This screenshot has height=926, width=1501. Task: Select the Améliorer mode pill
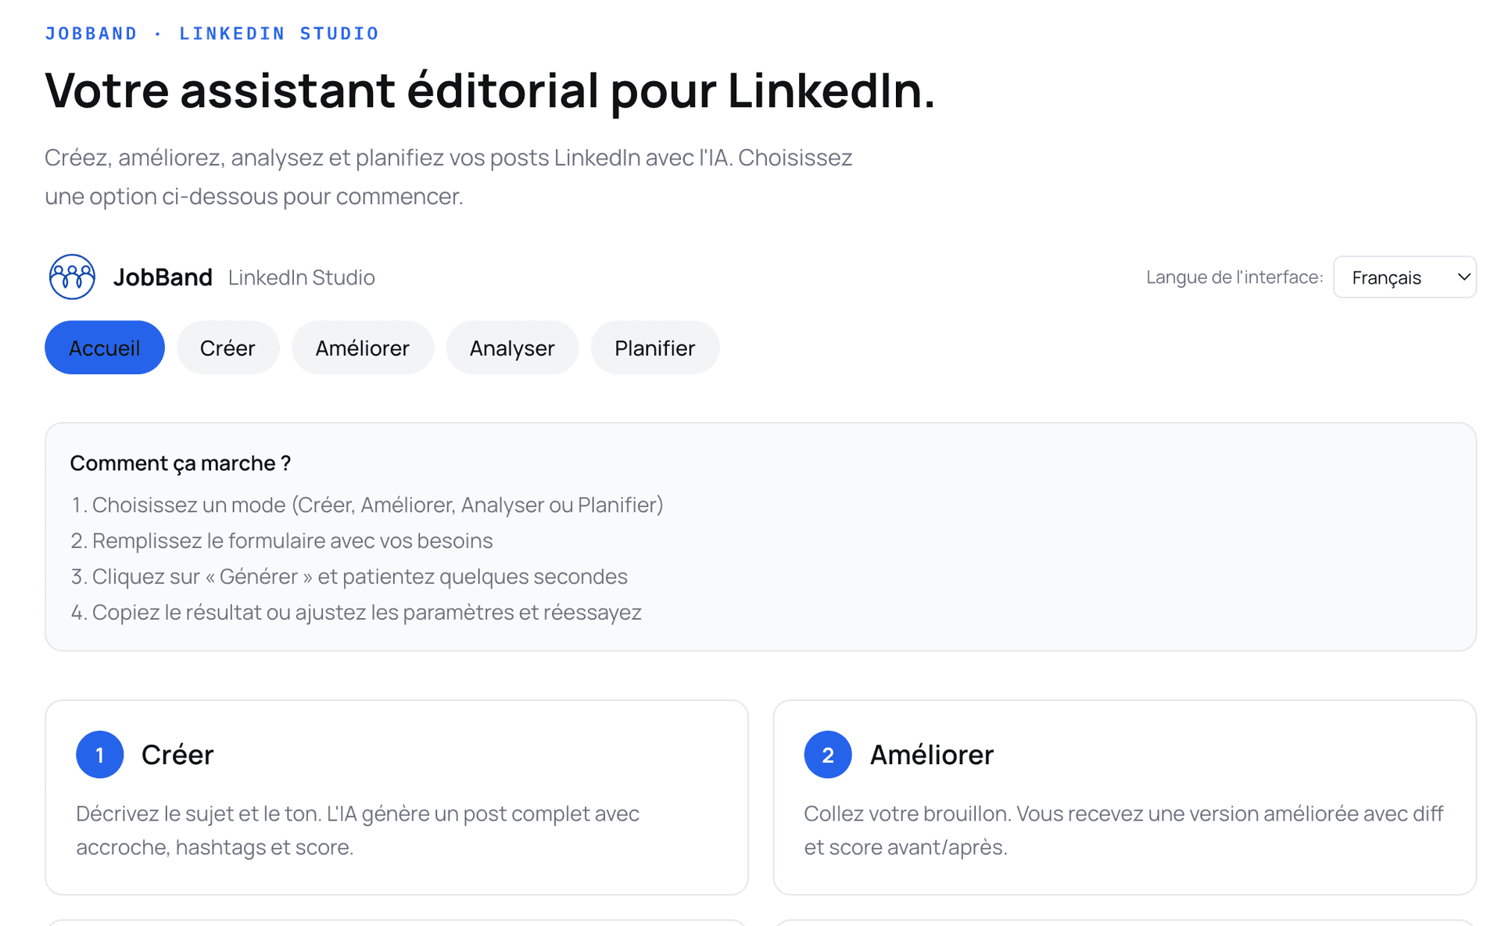[362, 348]
